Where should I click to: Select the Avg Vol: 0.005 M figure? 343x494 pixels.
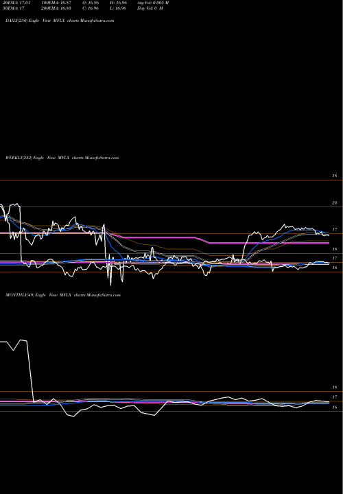click(153, 3)
